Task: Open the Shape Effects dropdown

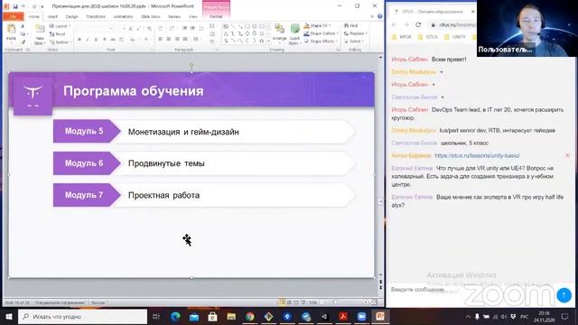Action: [x=321, y=42]
